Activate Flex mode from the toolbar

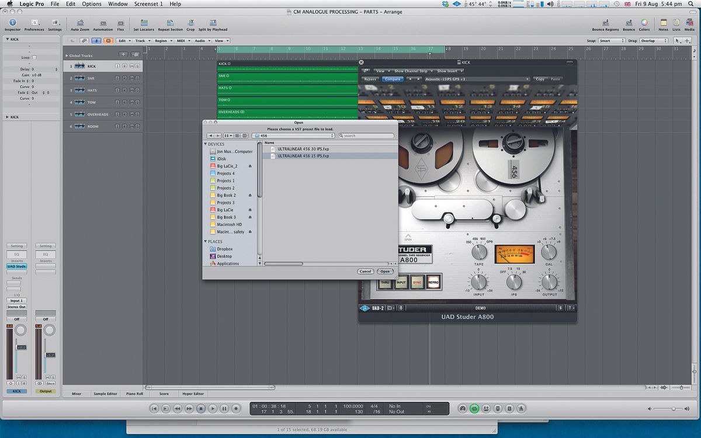(x=120, y=23)
